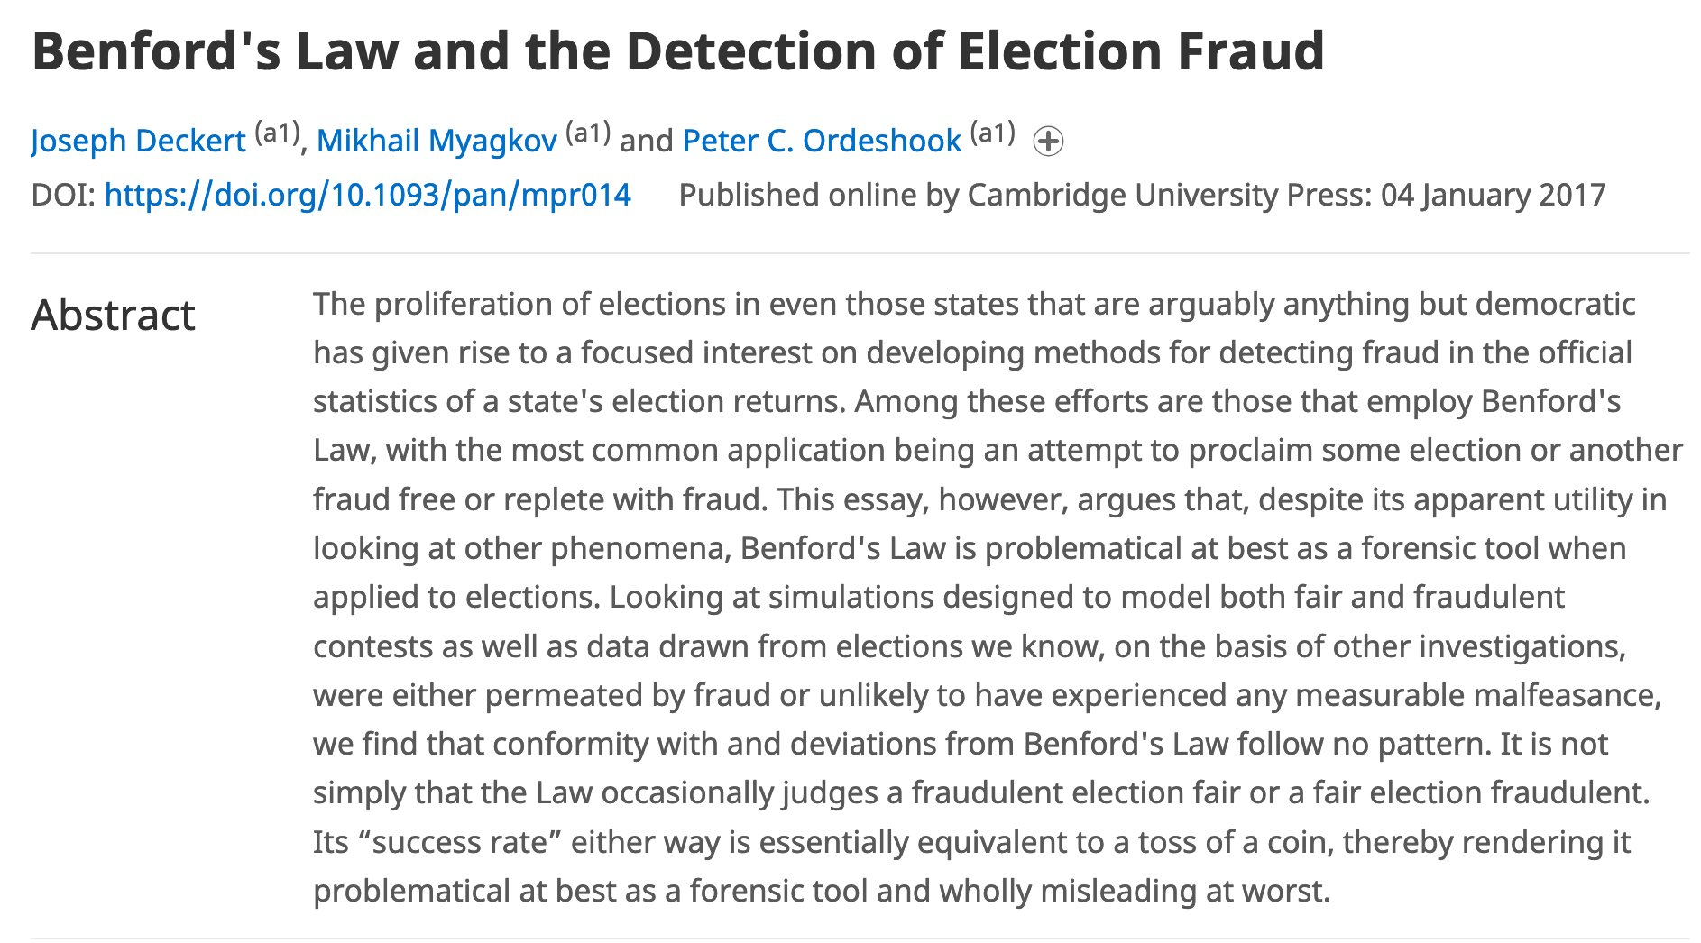Viewport: 1701px width, 943px height.
Task: Visit Peter C. Ordeshook's author page
Action: tap(822, 142)
